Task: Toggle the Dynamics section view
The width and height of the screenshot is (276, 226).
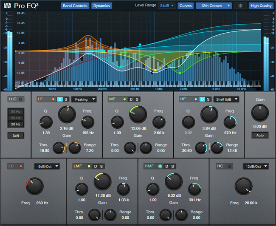Action: coord(101,6)
